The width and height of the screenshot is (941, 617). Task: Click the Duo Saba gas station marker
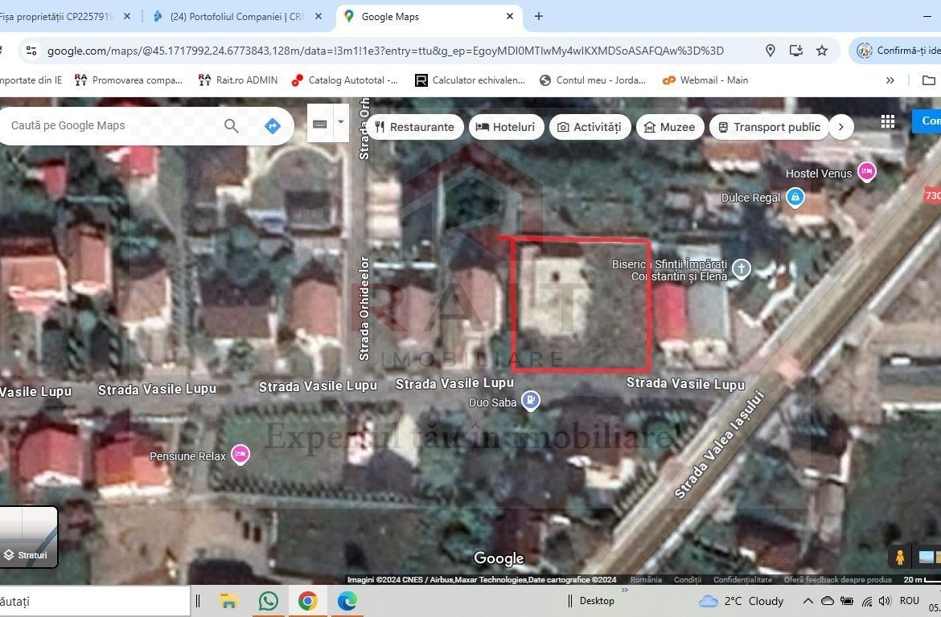coord(530,400)
